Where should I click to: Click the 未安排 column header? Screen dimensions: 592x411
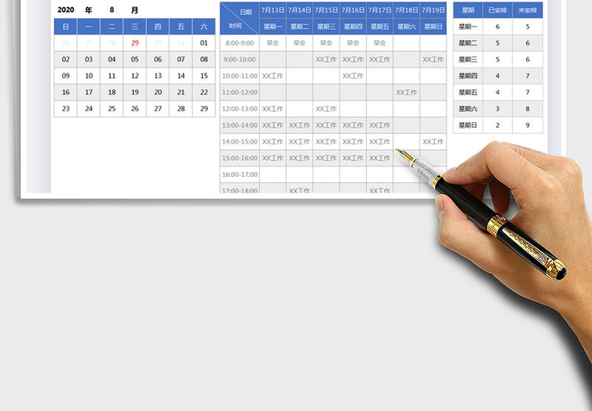coord(527,10)
